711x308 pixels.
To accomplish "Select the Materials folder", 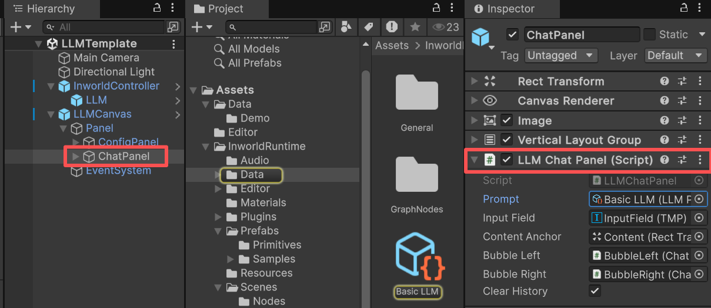I will (x=263, y=202).
